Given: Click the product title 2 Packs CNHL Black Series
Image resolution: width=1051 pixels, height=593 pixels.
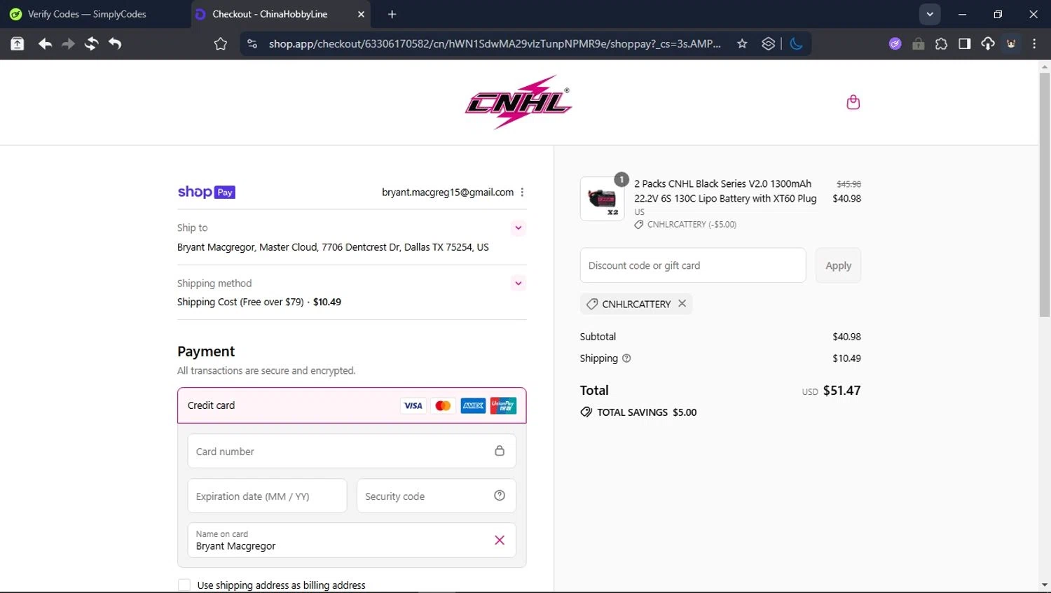Looking at the screenshot, I should coord(725,191).
